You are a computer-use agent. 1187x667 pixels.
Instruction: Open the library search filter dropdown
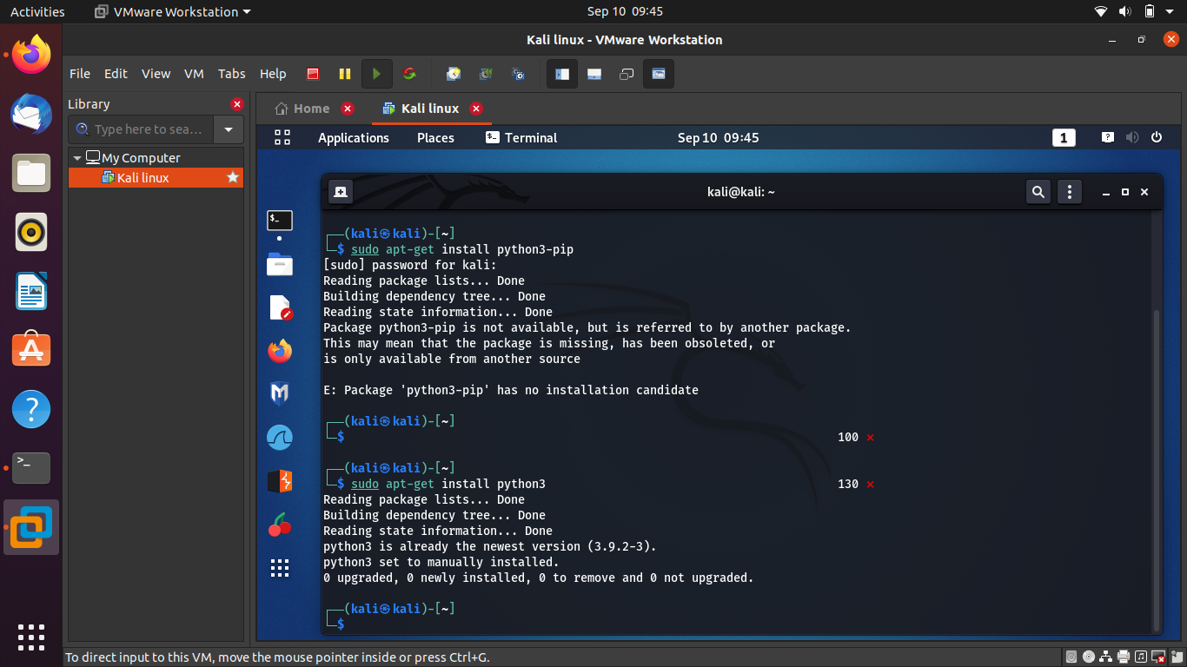[x=229, y=129]
